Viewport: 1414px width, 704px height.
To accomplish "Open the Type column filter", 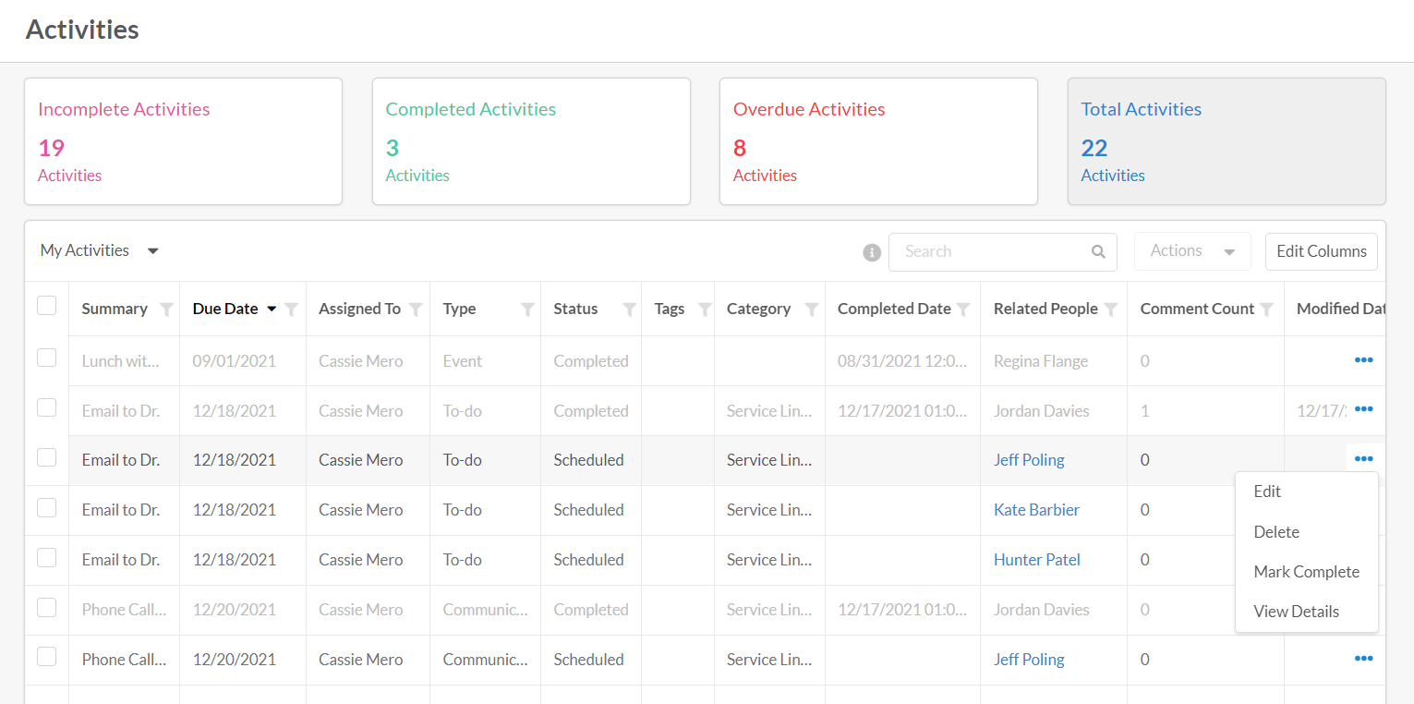I will [x=527, y=310].
